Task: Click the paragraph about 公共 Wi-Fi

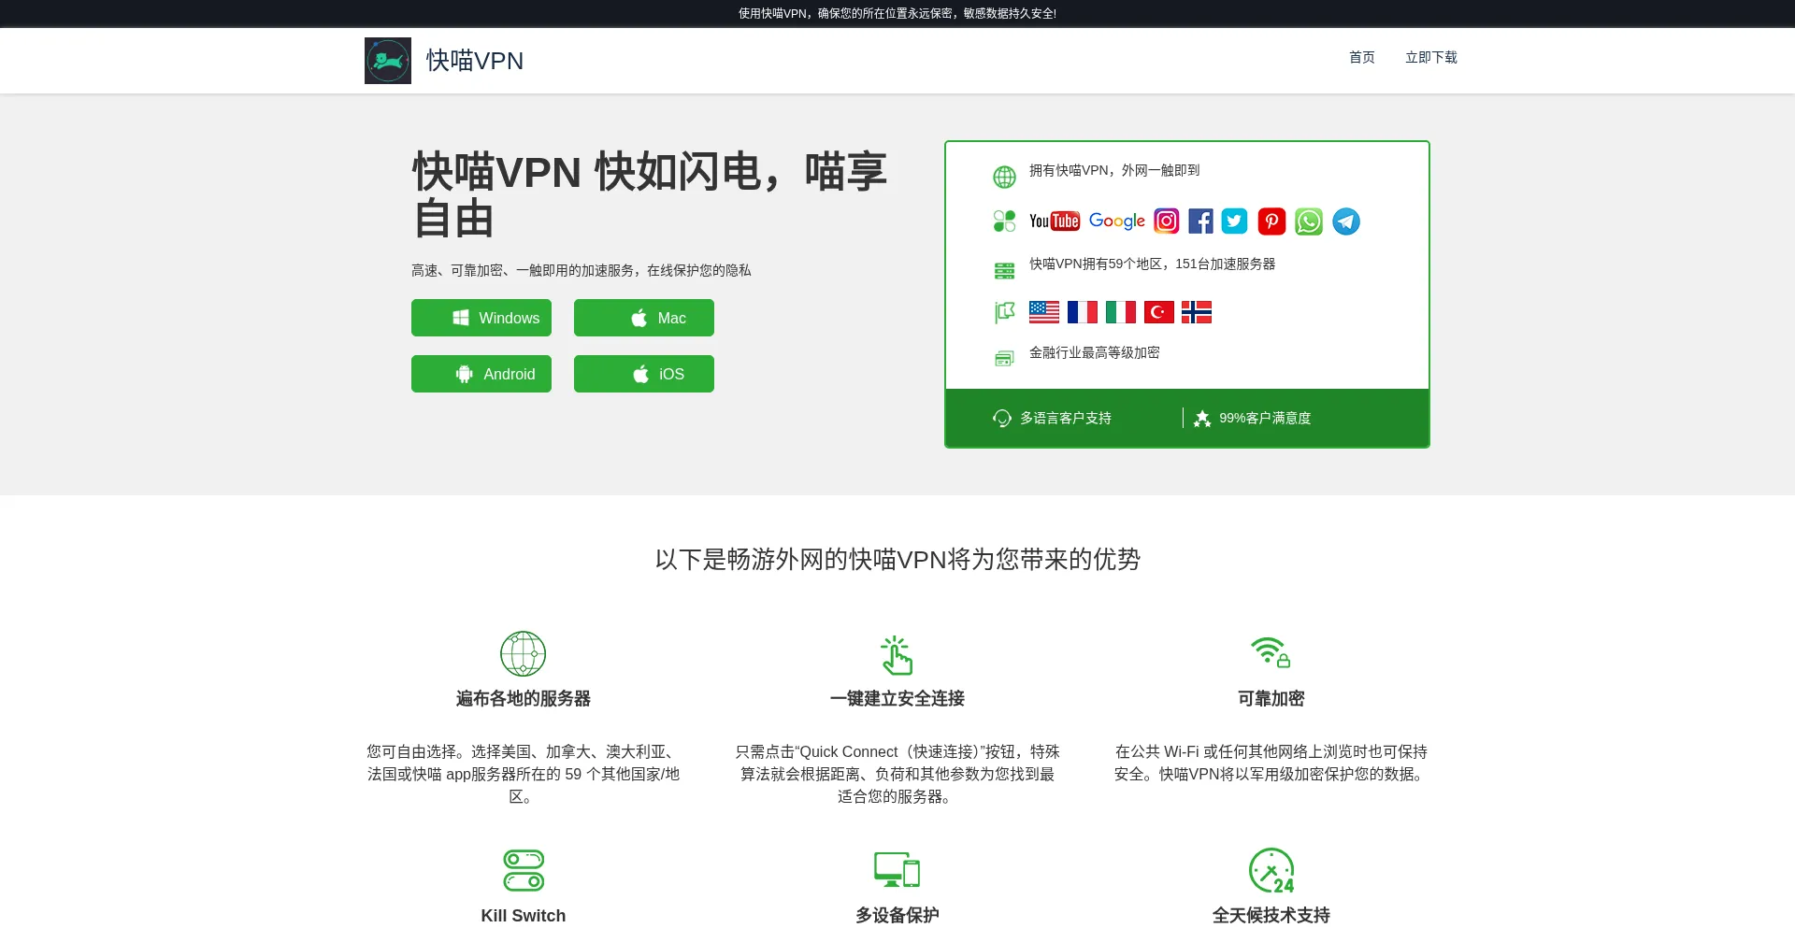Action: click(x=1271, y=763)
